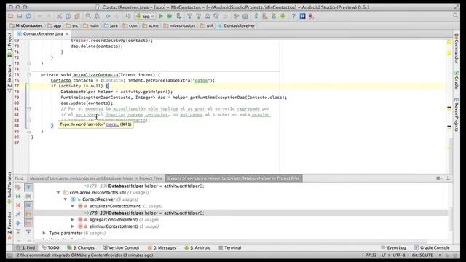Toggle group by package button in Find panel
Image resolution: width=466 pixels, height=262 pixels.
[x=28, y=214]
